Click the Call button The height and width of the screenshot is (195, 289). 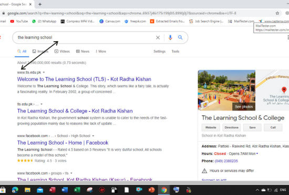pos(273,128)
